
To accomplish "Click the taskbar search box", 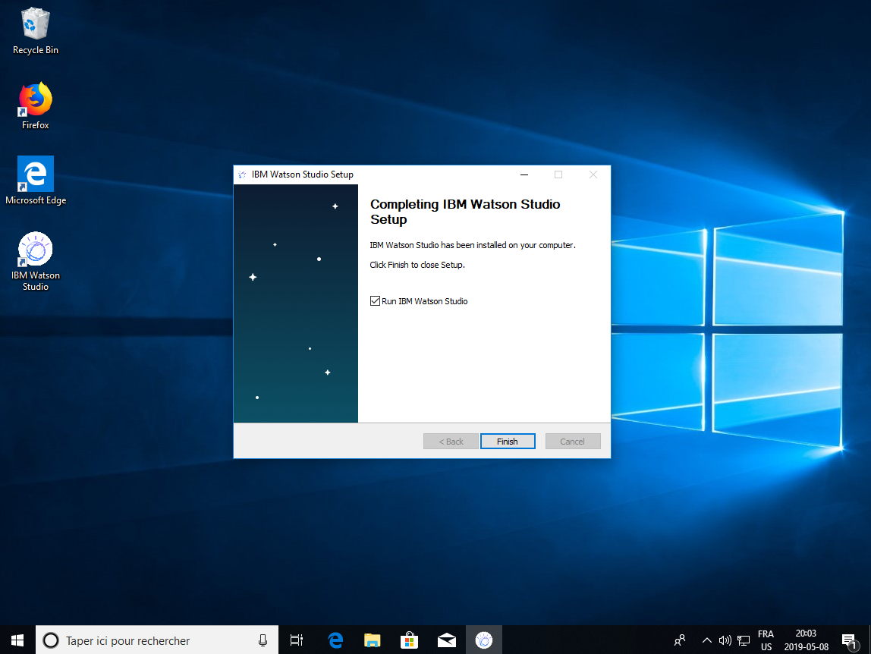I will click(152, 640).
